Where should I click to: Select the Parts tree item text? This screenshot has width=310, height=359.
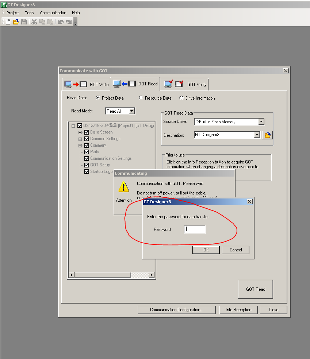click(x=95, y=151)
